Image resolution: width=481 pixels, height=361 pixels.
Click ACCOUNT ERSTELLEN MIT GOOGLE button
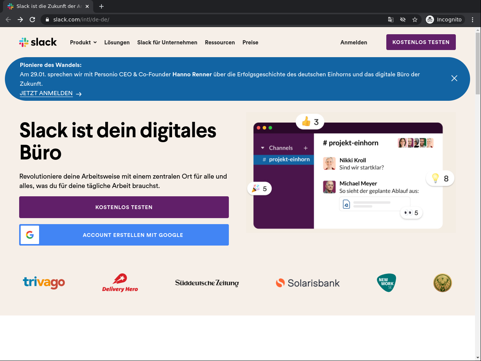pos(124,235)
